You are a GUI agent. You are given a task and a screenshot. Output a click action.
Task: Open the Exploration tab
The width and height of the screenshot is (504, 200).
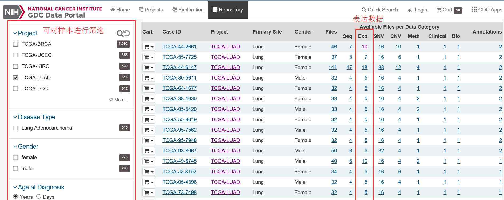pos(188,10)
